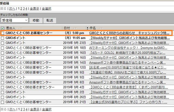This screenshot has width=174, height=112.
Task: Sort subject column descending arrow
Action: pyautogui.click(x=101, y=28)
